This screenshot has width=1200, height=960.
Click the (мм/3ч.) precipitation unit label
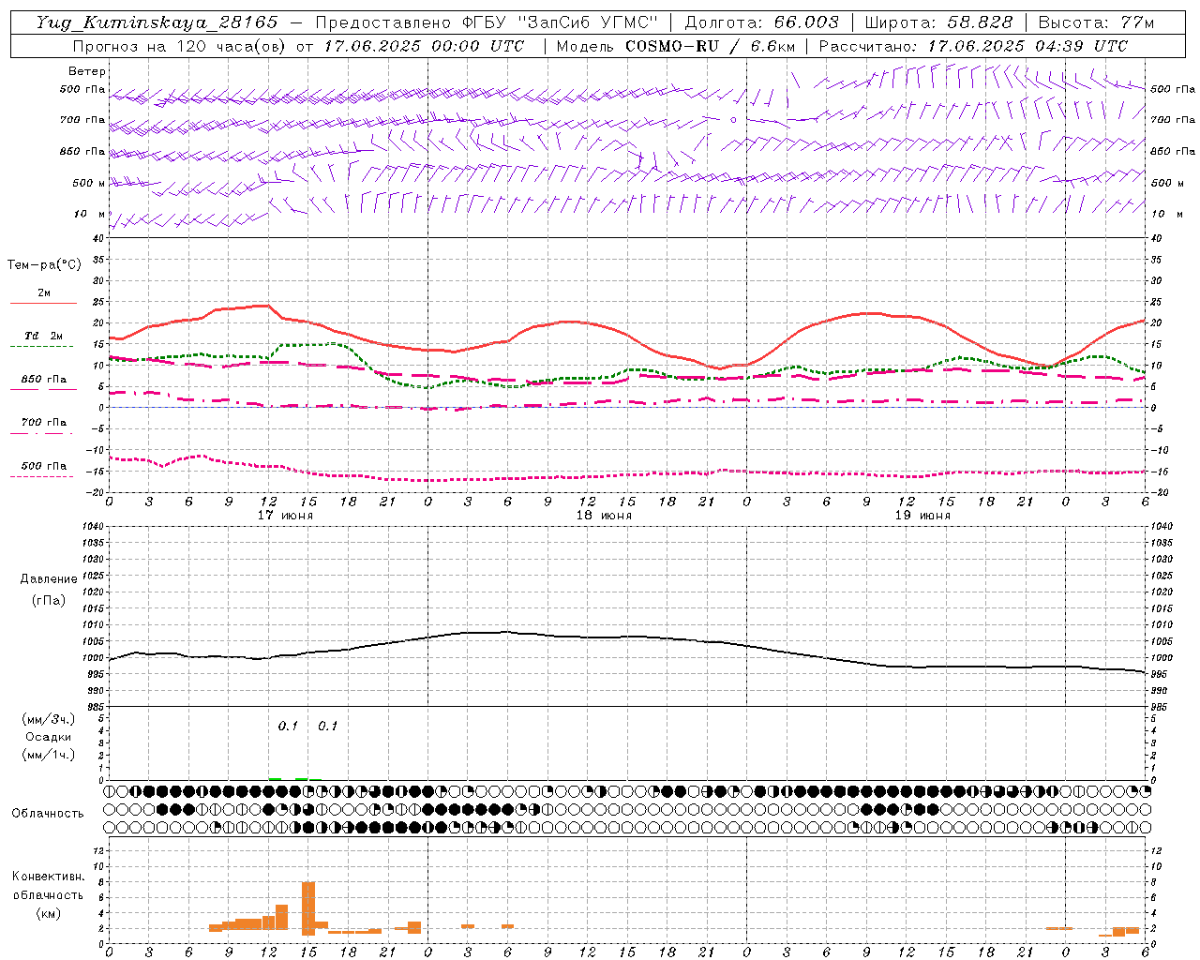click(x=49, y=719)
